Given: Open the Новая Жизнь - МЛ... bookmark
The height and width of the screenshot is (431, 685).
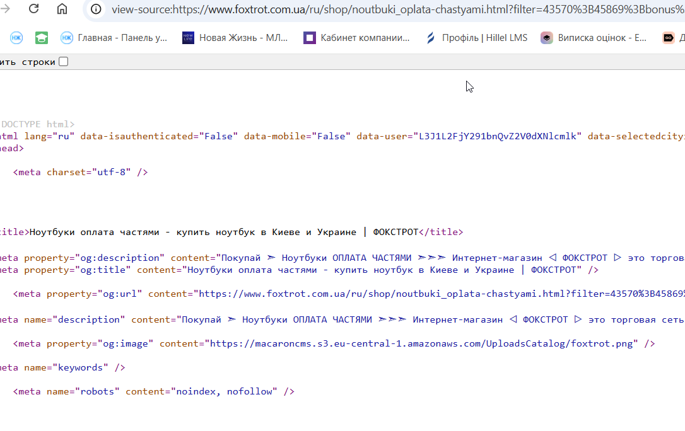Looking at the screenshot, I should (x=235, y=38).
